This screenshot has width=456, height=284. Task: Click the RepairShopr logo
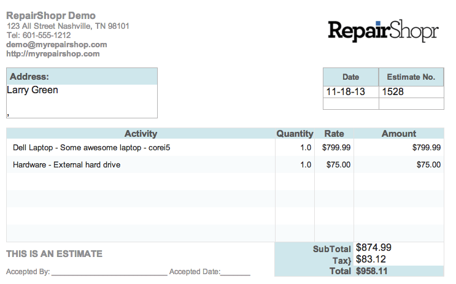tap(383, 31)
